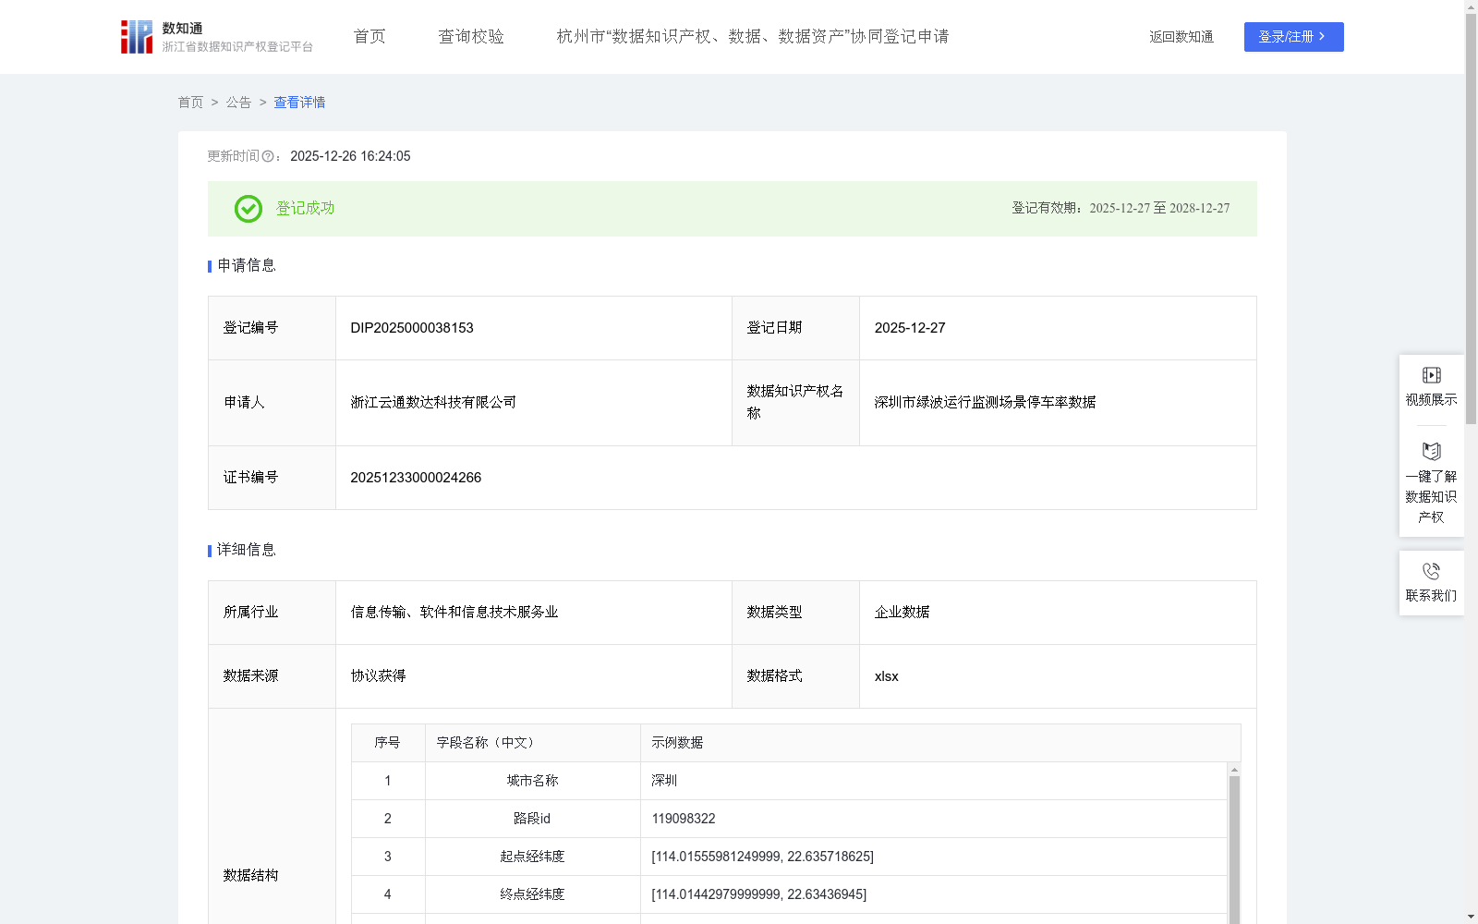Click 查看详情 breadcrumb entry
Screen dimensions: 1478x924
299,103
